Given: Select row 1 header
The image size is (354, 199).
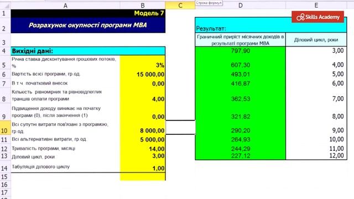Looking at the screenshot, I should 5,13.
